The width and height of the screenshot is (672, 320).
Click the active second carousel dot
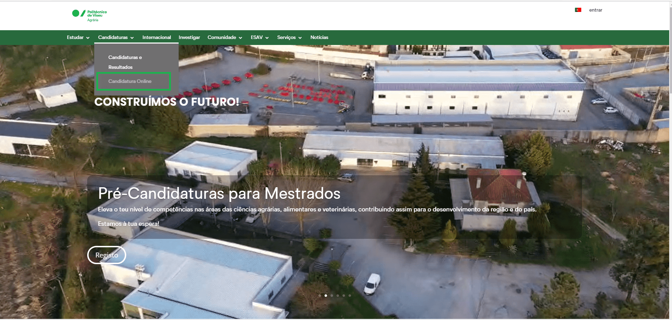point(326,295)
